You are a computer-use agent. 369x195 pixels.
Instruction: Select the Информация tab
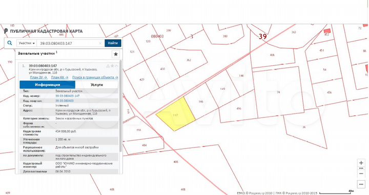47,85
